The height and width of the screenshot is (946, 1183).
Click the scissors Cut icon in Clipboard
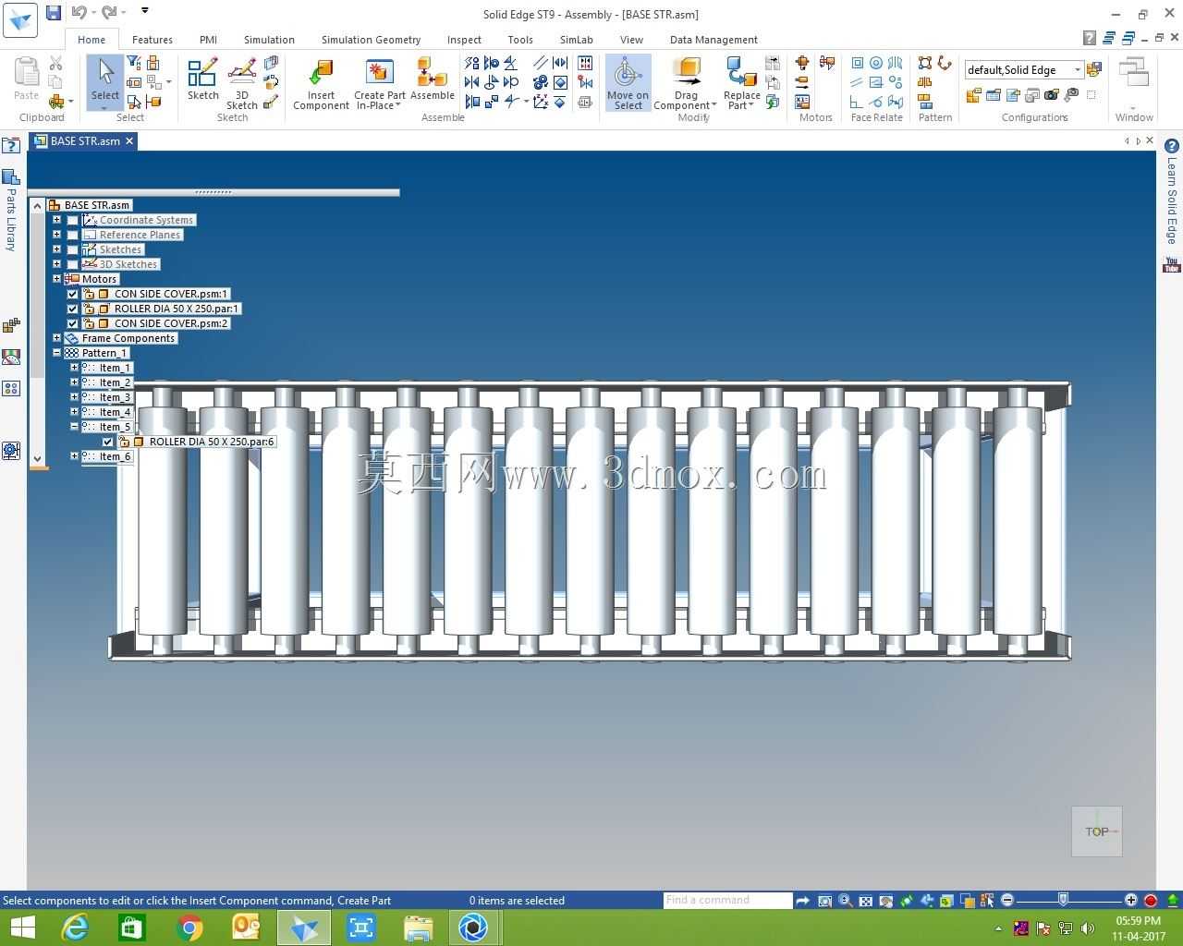(x=55, y=63)
